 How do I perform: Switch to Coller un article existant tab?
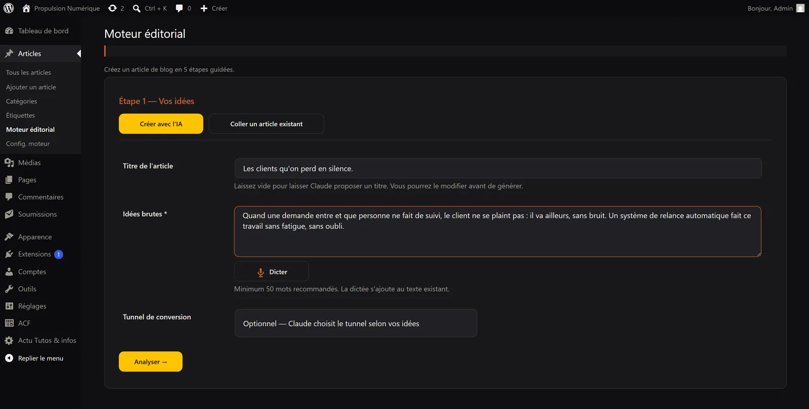[x=266, y=124]
